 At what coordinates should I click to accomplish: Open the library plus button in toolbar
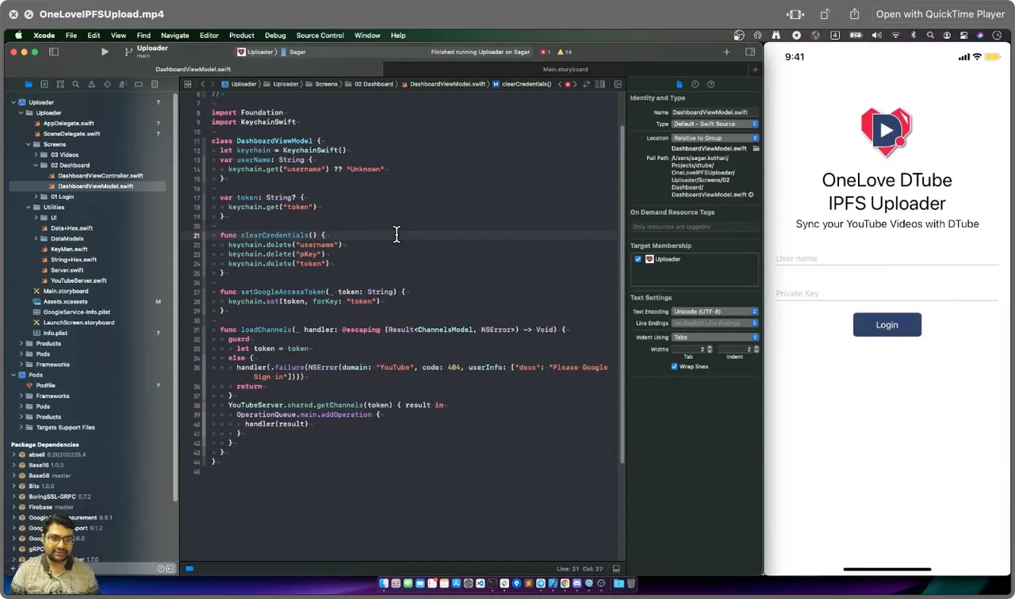click(x=726, y=52)
